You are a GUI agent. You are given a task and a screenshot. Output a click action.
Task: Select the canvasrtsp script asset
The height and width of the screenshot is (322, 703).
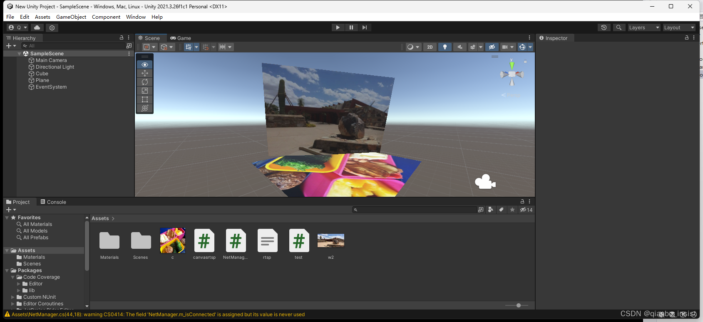coord(204,244)
